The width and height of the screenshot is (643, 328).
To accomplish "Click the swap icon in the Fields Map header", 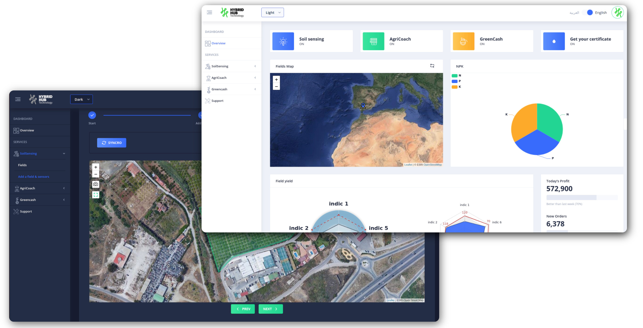I will point(432,66).
